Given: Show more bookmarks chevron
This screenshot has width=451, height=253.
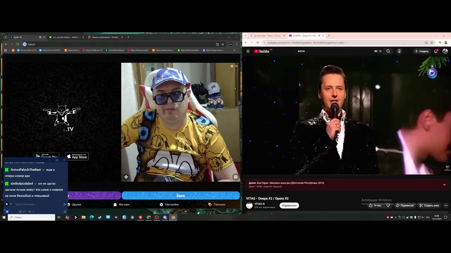Looking at the screenshot, I should point(235,50).
